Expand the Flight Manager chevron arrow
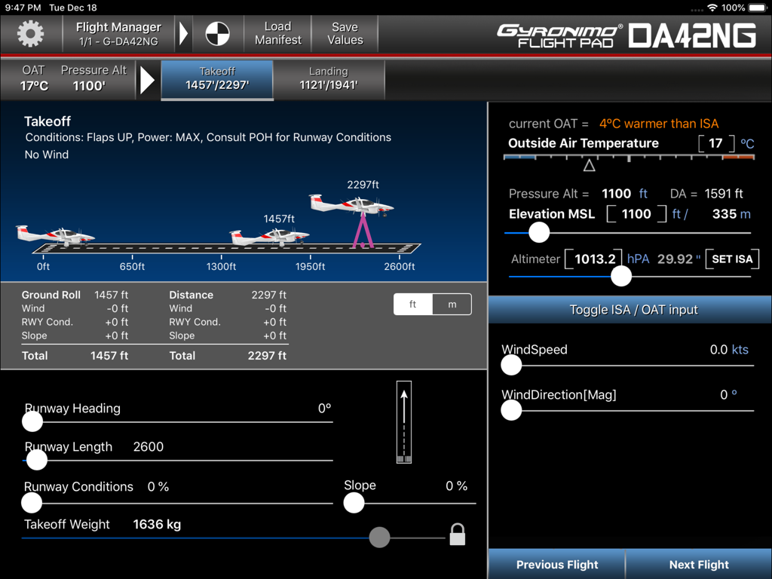 pyautogui.click(x=183, y=33)
